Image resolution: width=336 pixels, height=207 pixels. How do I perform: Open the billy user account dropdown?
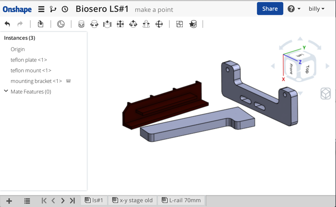pos(316,9)
